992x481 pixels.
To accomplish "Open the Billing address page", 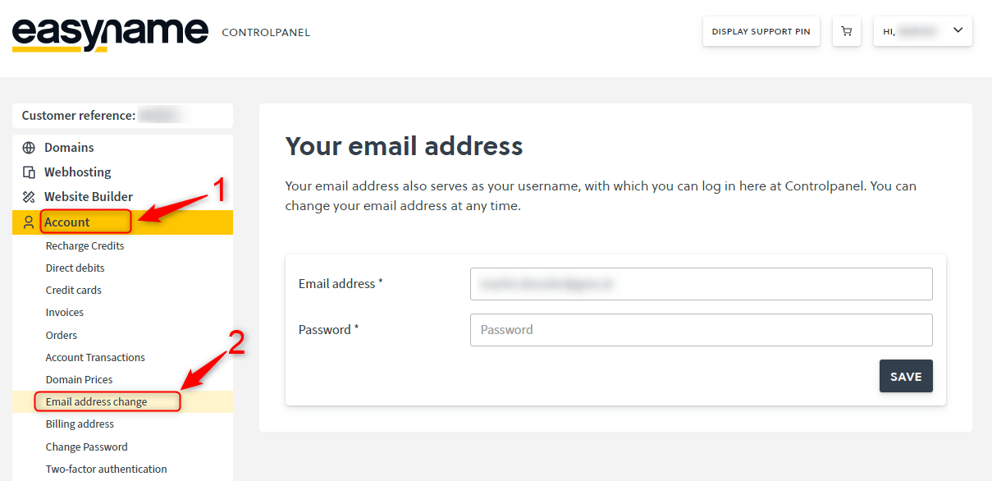I will coord(80,424).
